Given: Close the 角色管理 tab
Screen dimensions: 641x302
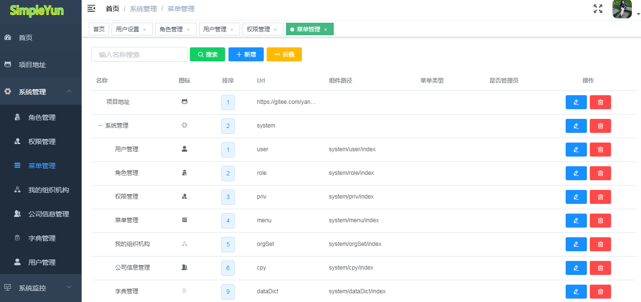Looking at the screenshot, I should click(x=188, y=30).
